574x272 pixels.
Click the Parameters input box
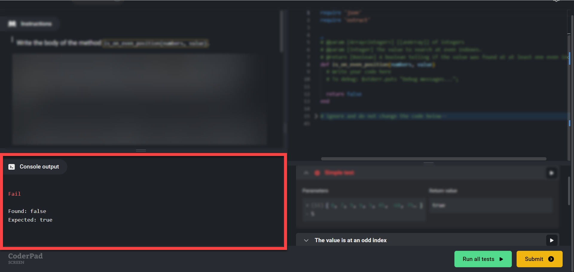[x=364, y=209]
